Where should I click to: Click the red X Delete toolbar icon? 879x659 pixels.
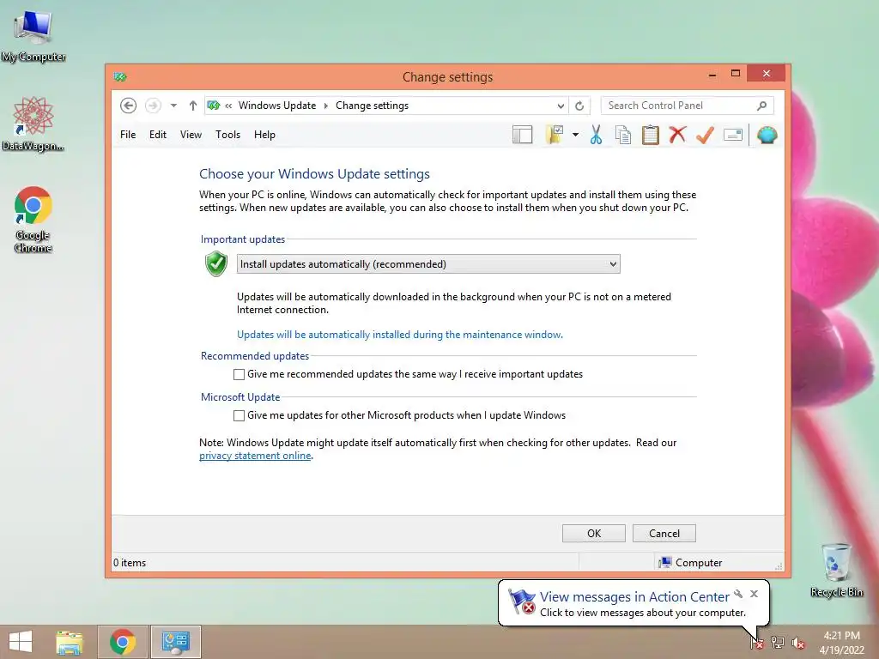click(678, 135)
